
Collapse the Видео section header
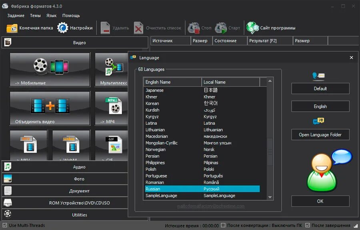[75, 42]
